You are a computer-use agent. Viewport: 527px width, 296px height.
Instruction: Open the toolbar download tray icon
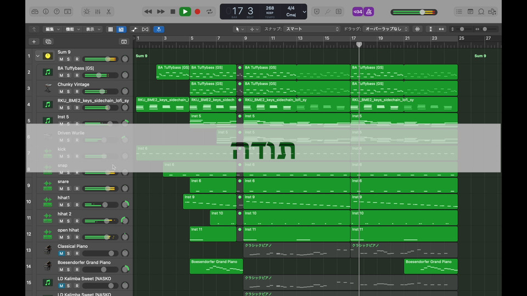tap(68, 12)
